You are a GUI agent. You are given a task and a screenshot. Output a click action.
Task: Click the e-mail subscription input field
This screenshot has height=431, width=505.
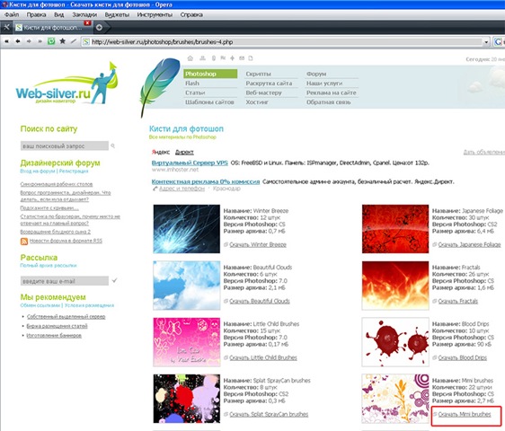point(65,281)
